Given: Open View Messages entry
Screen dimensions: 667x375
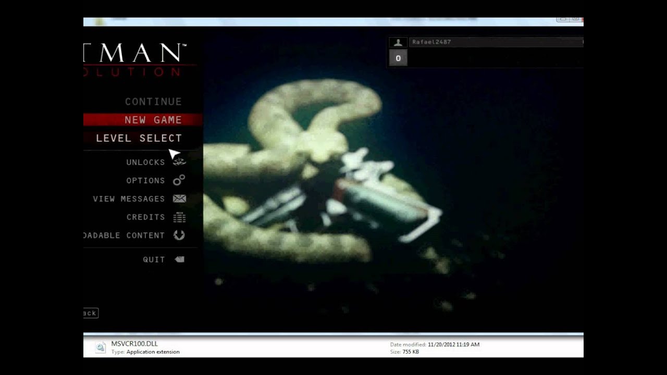Looking at the screenshot, I should pyautogui.click(x=129, y=199).
